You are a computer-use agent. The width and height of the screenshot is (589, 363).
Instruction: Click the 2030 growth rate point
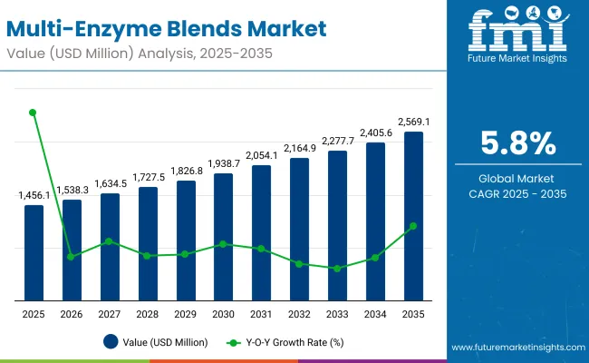coord(223,244)
